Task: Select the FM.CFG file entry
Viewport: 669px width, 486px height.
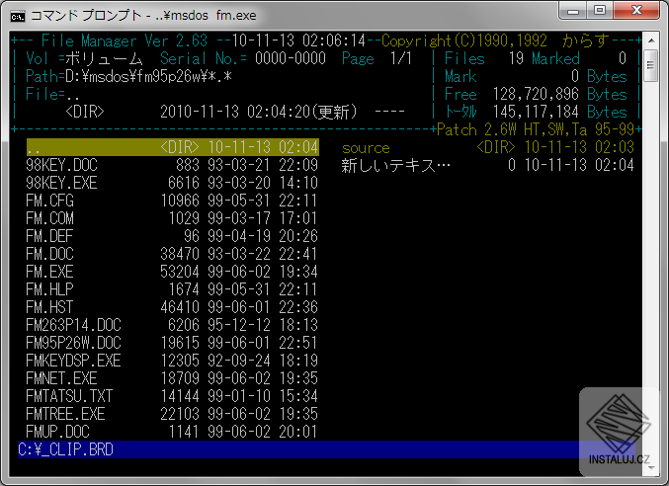Action: pos(172,201)
